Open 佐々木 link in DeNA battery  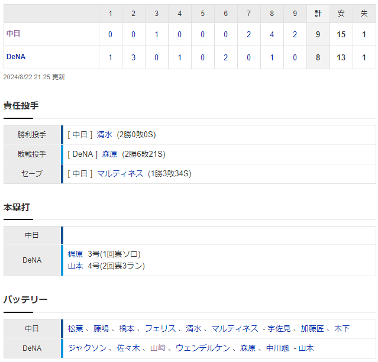pos(128,348)
